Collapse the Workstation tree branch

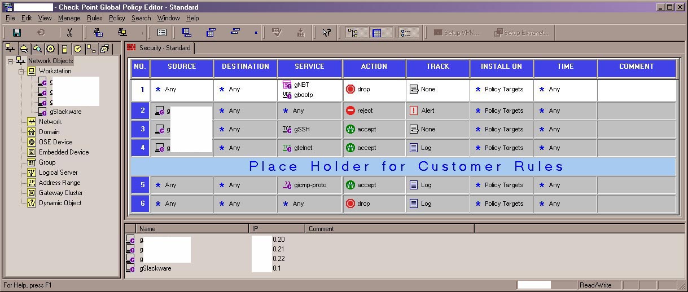pos(21,71)
